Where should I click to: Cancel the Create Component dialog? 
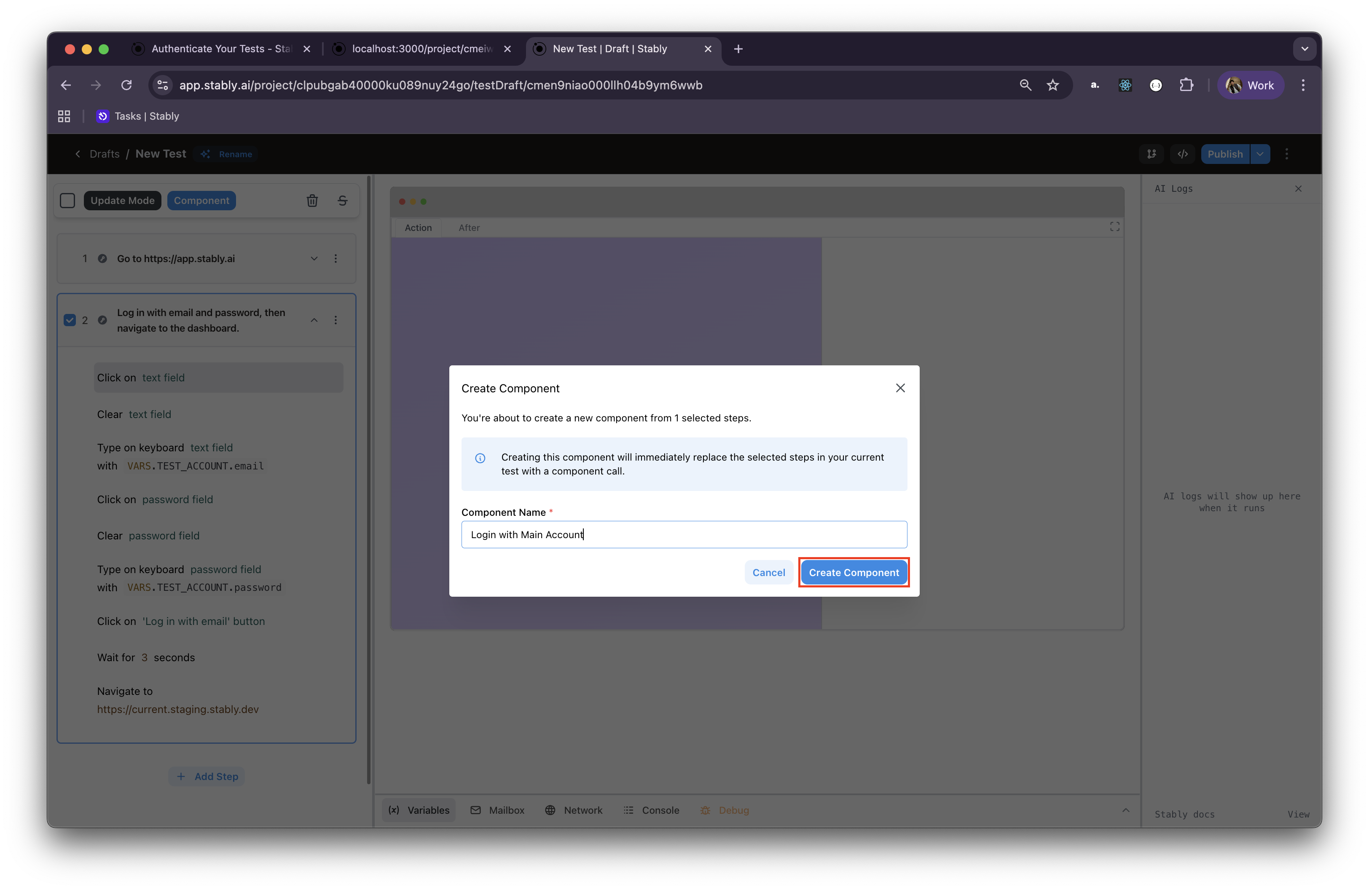pyautogui.click(x=768, y=572)
